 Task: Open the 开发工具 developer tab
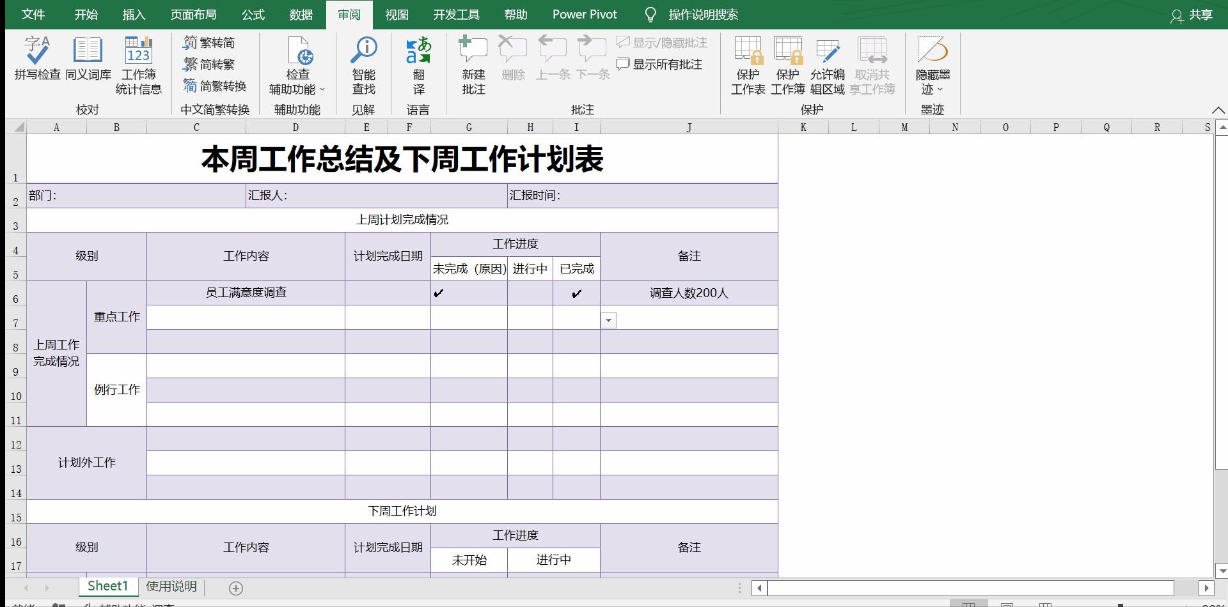click(456, 14)
